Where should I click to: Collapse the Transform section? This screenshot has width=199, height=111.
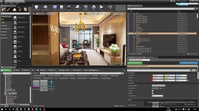128,73
